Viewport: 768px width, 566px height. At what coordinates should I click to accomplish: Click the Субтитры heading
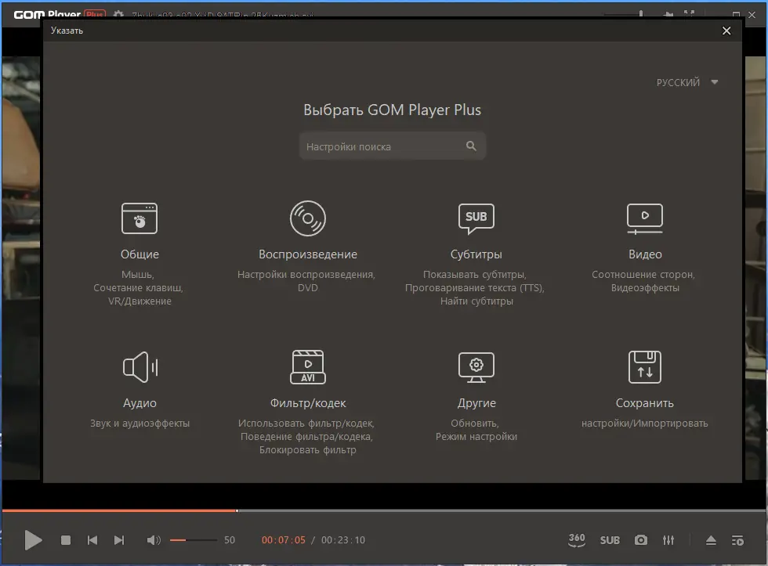click(476, 254)
